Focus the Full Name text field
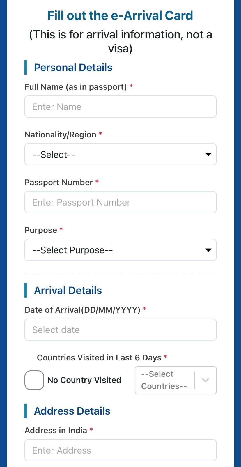 (120, 107)
